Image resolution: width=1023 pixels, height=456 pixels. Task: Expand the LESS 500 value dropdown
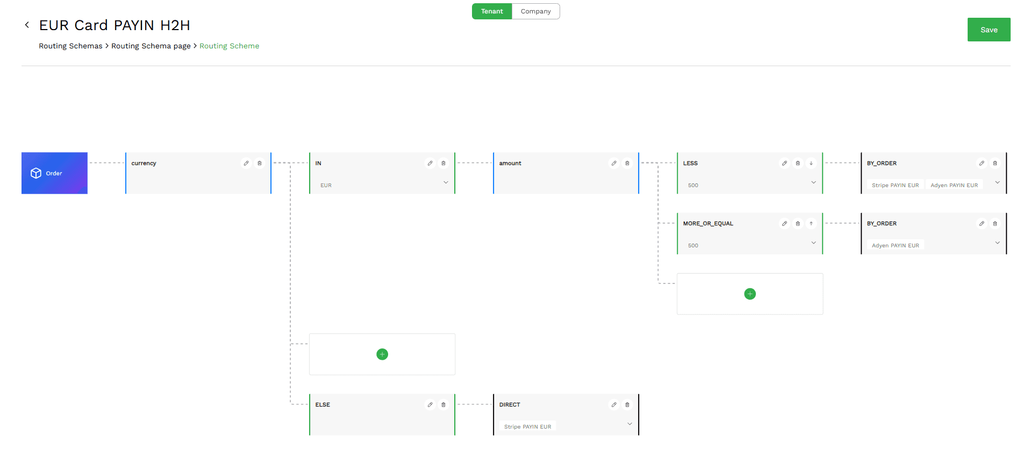click(x=813, y=182)
